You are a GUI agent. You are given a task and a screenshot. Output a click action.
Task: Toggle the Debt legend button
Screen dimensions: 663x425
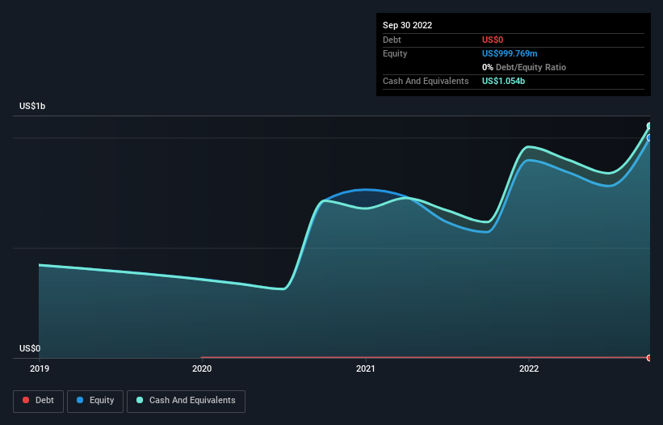pyautogui.click(x=39, y=401)
